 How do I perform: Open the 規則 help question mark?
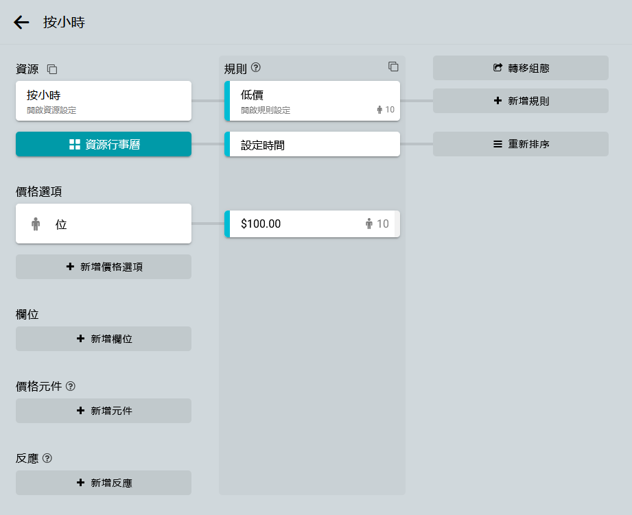tap(256, 67)
